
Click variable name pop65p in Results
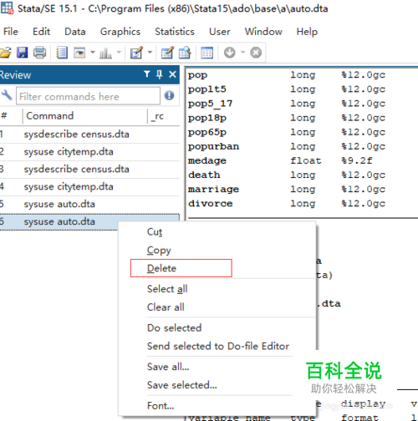206,132
